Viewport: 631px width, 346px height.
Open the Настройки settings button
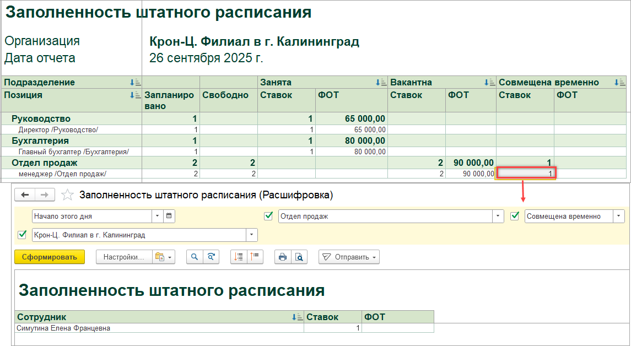pos(123,257)
